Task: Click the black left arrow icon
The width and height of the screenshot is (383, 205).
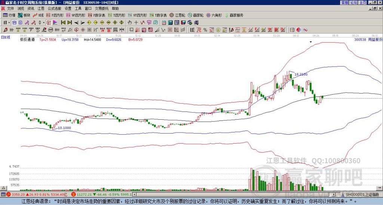Action: (76, 23)
